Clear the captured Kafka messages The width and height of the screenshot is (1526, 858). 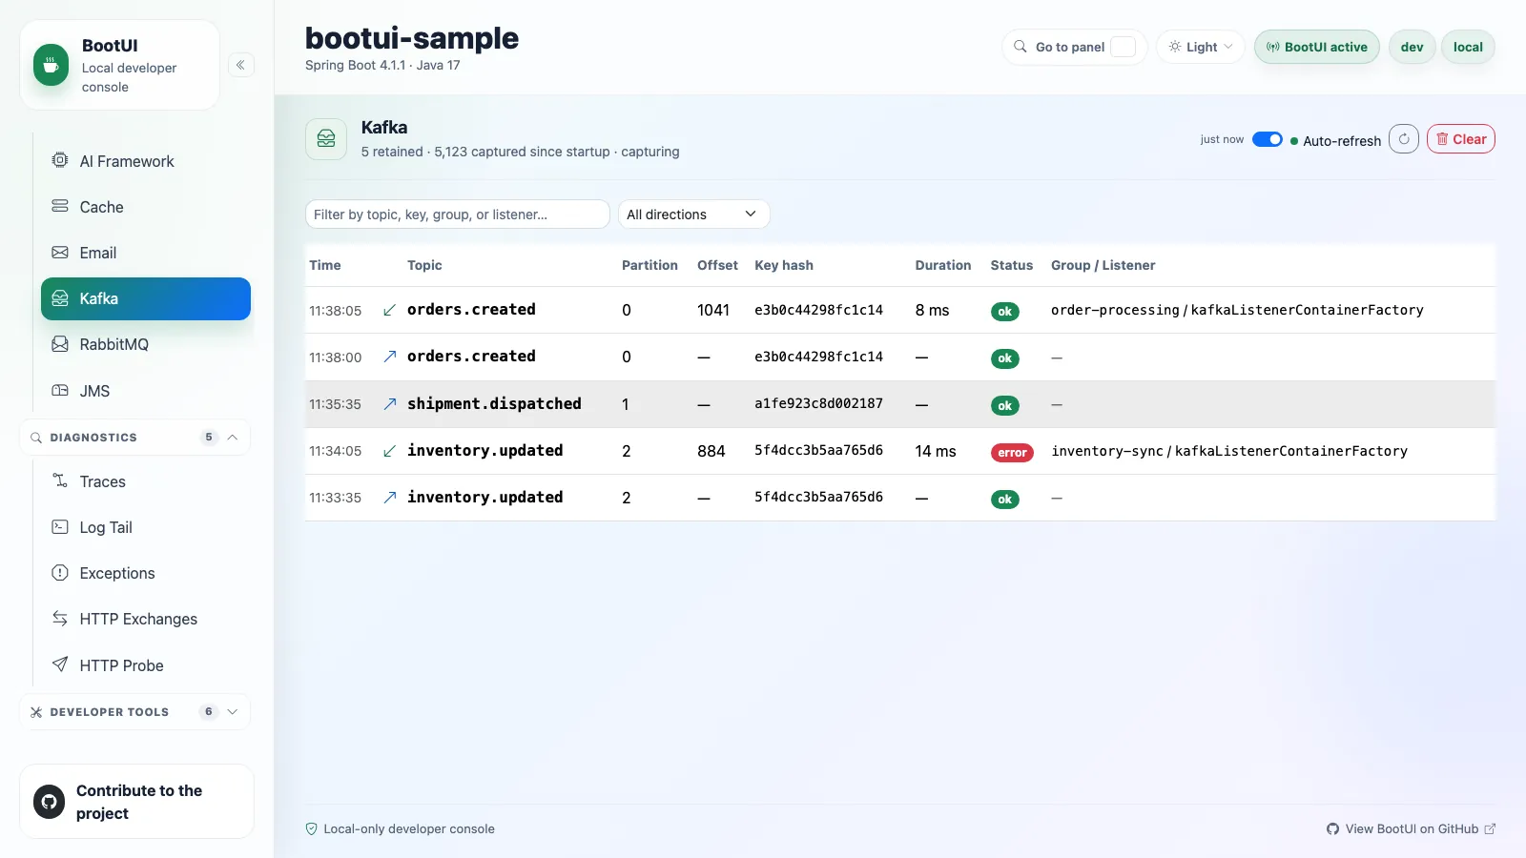click(1460, 139)
